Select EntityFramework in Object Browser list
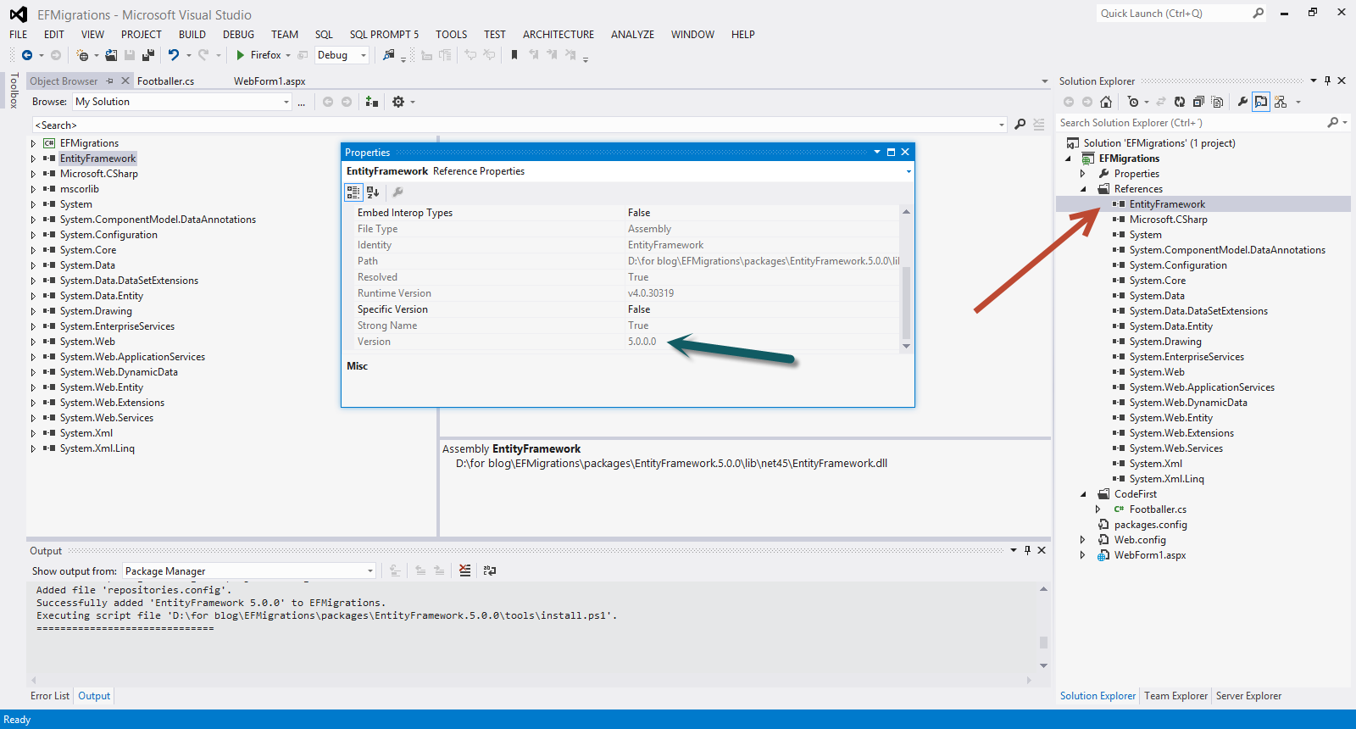Screen dimensions: 1356x729 coord(97,159)
